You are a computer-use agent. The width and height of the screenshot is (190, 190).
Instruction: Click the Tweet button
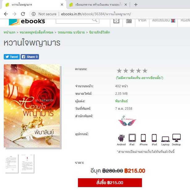12,57
